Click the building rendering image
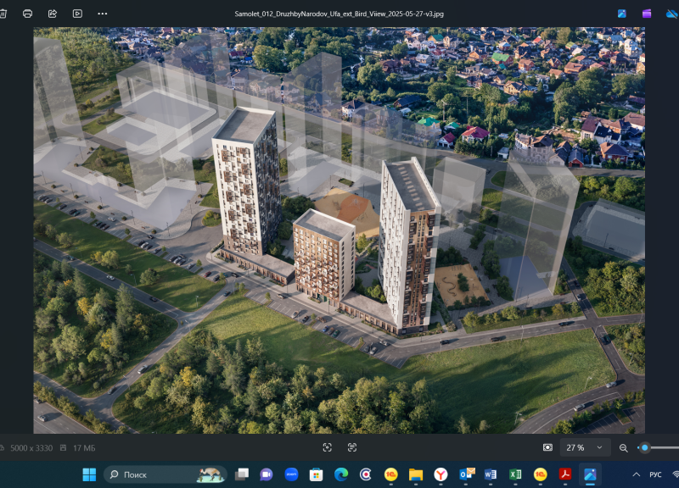679x488 pixels. click(339, 230)
